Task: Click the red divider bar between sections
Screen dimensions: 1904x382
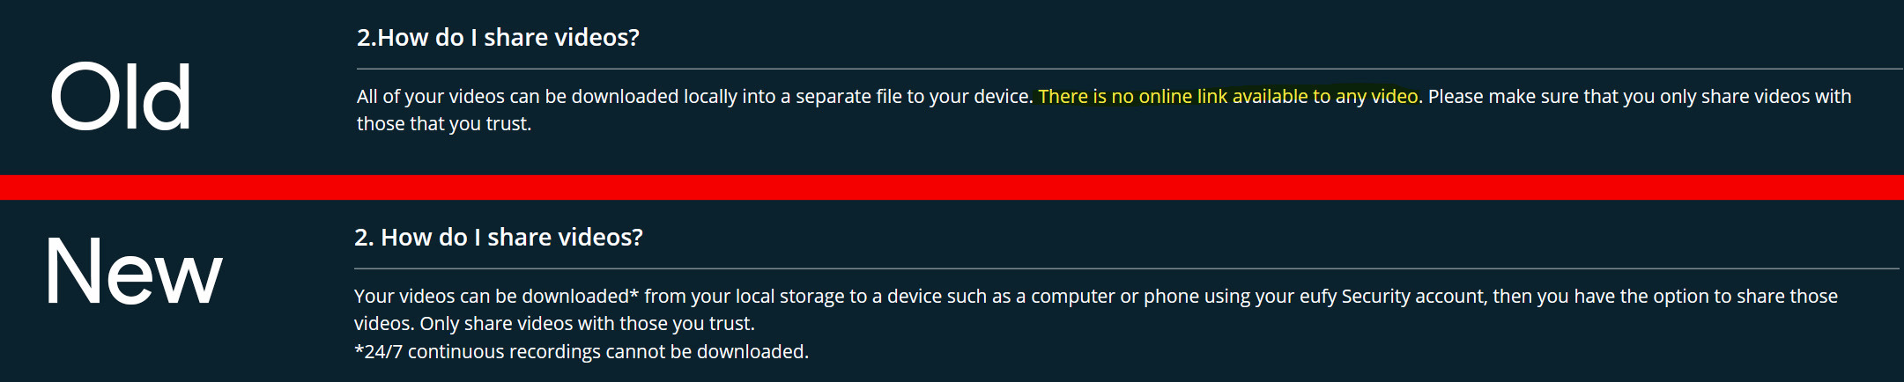Action: tap(952, 187)
